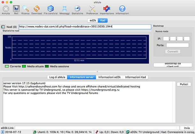
Task: Click the safeandsoundhost.com log line
Action: (72, 86)
